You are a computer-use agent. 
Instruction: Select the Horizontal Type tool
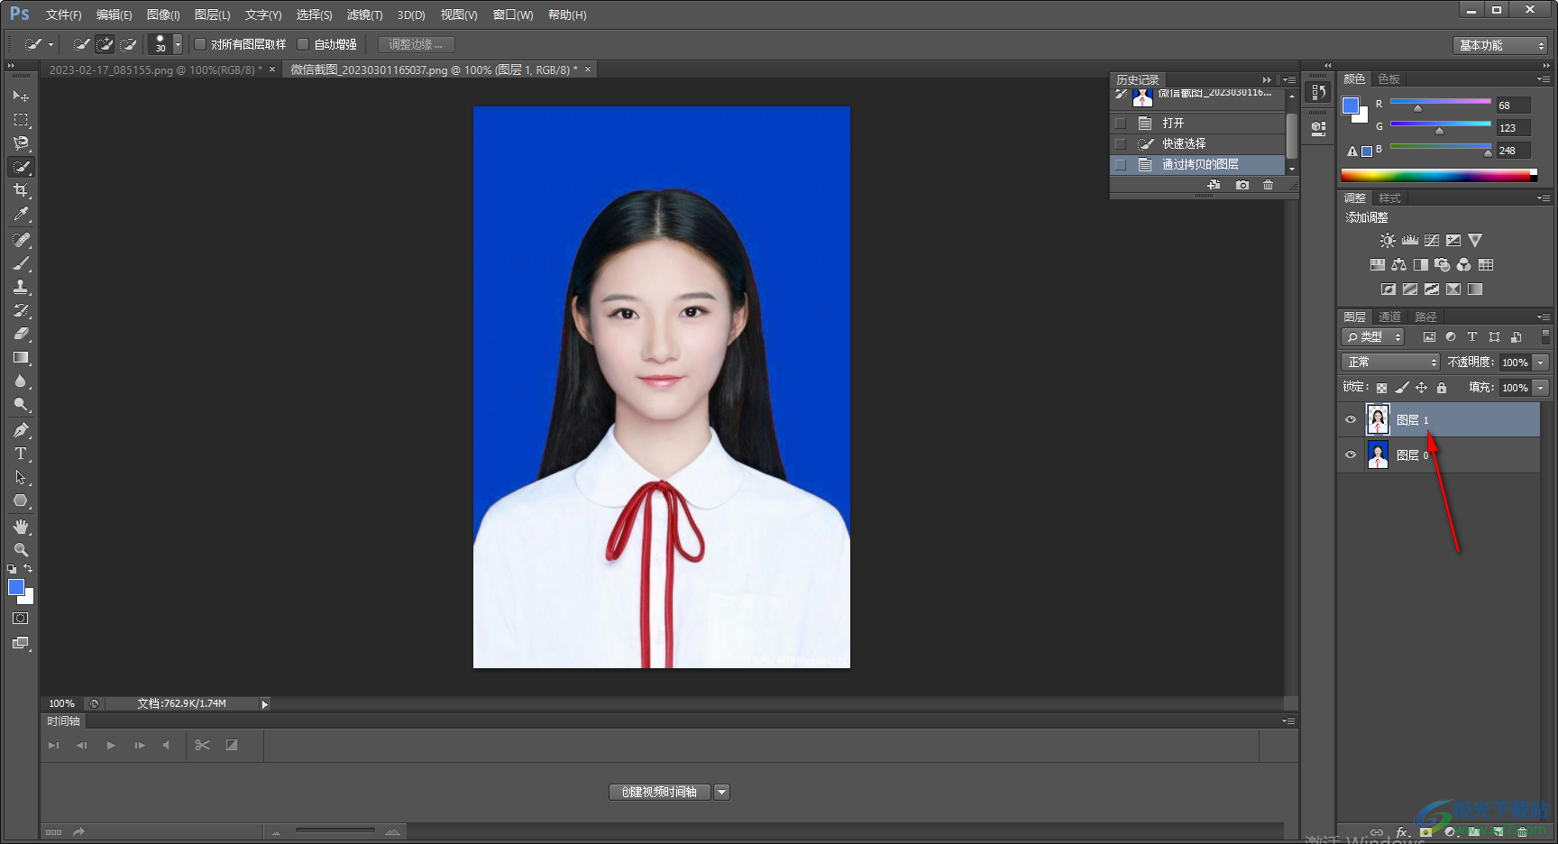[21, 454]
